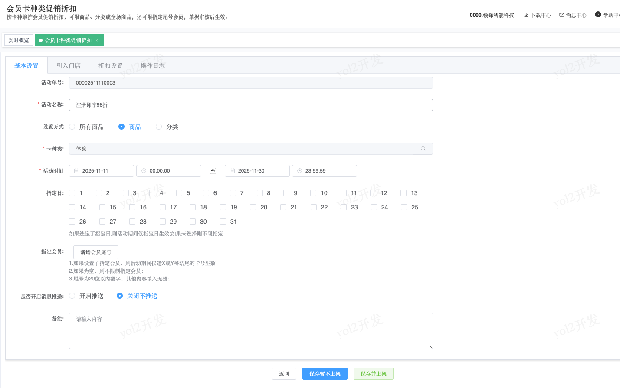Click the clock icon in start time 00:00:00
Image resolution: width=620 pixels, height=388 pixels.
point(144,171)
